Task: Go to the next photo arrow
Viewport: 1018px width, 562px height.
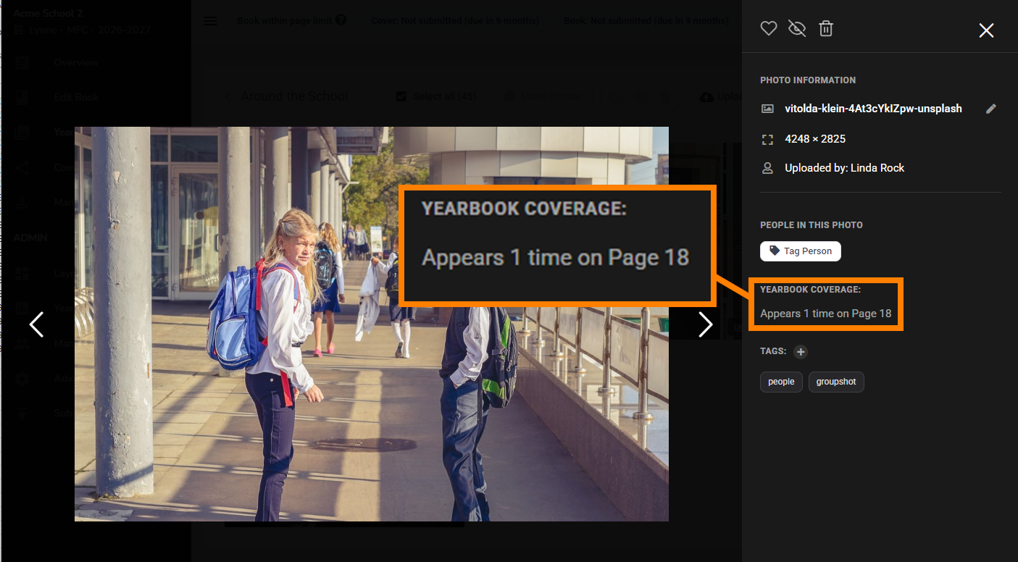Action: pos(705,324)
